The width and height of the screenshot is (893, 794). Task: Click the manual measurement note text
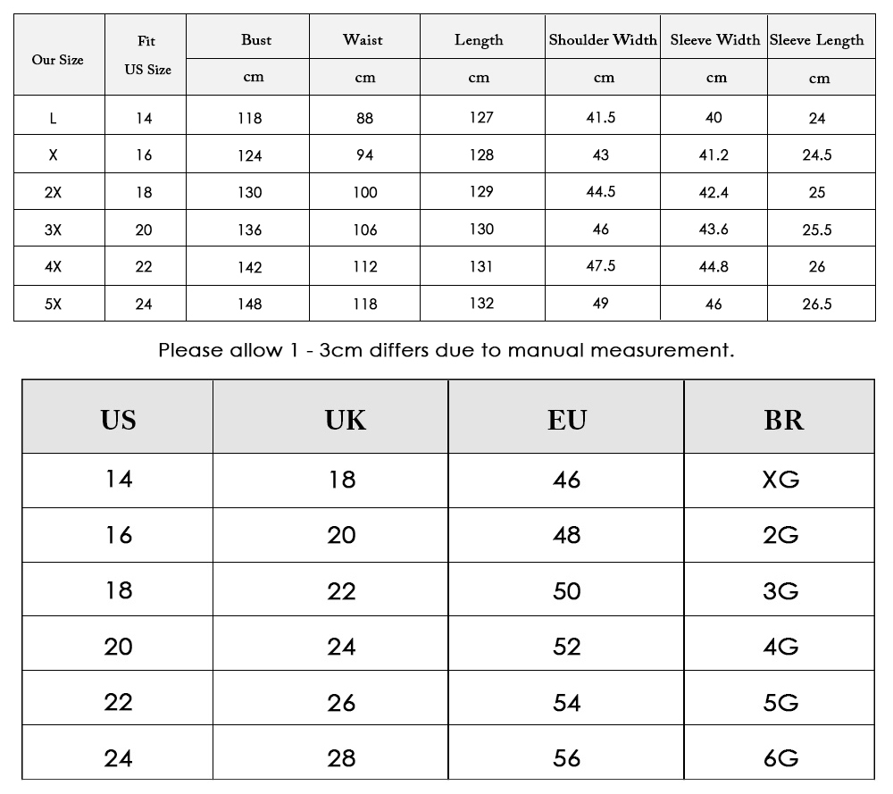(x=446, y=350)
